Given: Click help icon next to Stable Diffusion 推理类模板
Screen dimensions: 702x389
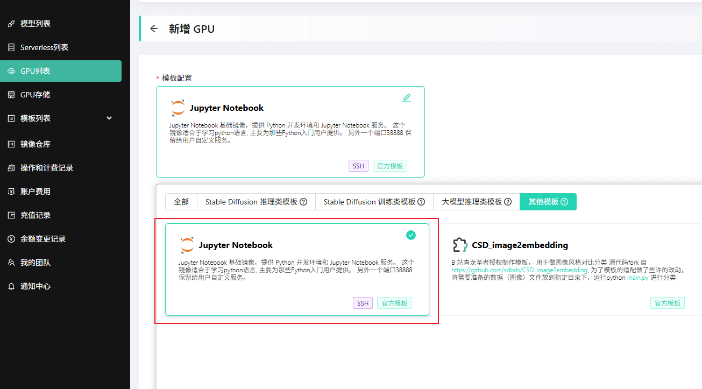Looking at the screenshot, I should point(303,202).
